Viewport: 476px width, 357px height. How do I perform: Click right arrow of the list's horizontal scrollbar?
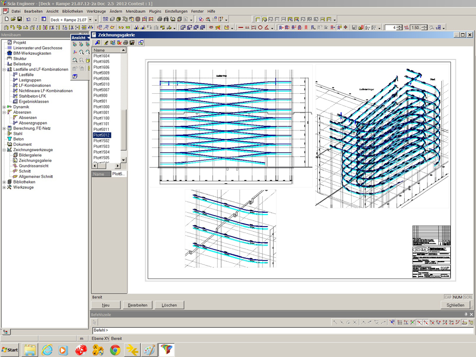click(118, 166)
